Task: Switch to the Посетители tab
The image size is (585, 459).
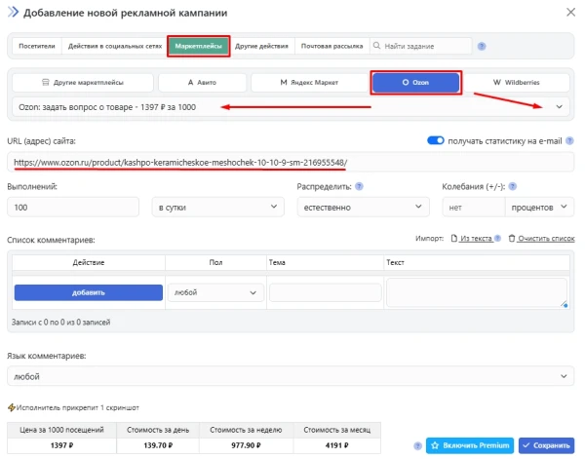Action: point(36,46)
